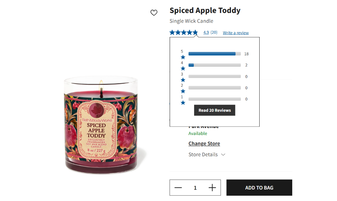337x201 pixels.
Task: Click the five-star rating icons
Action: tap(184, 32)
